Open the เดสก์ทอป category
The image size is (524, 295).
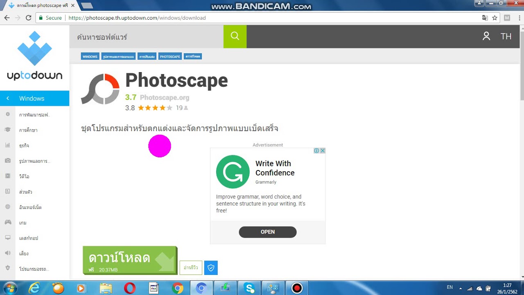(x=29, y=238)
